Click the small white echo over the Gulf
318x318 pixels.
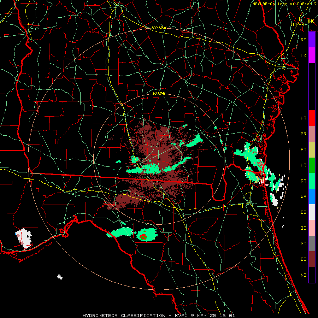[x=60, y=277]
